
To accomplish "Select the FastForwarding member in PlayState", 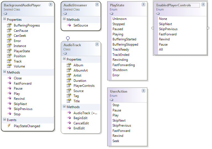I will [124, 65].
